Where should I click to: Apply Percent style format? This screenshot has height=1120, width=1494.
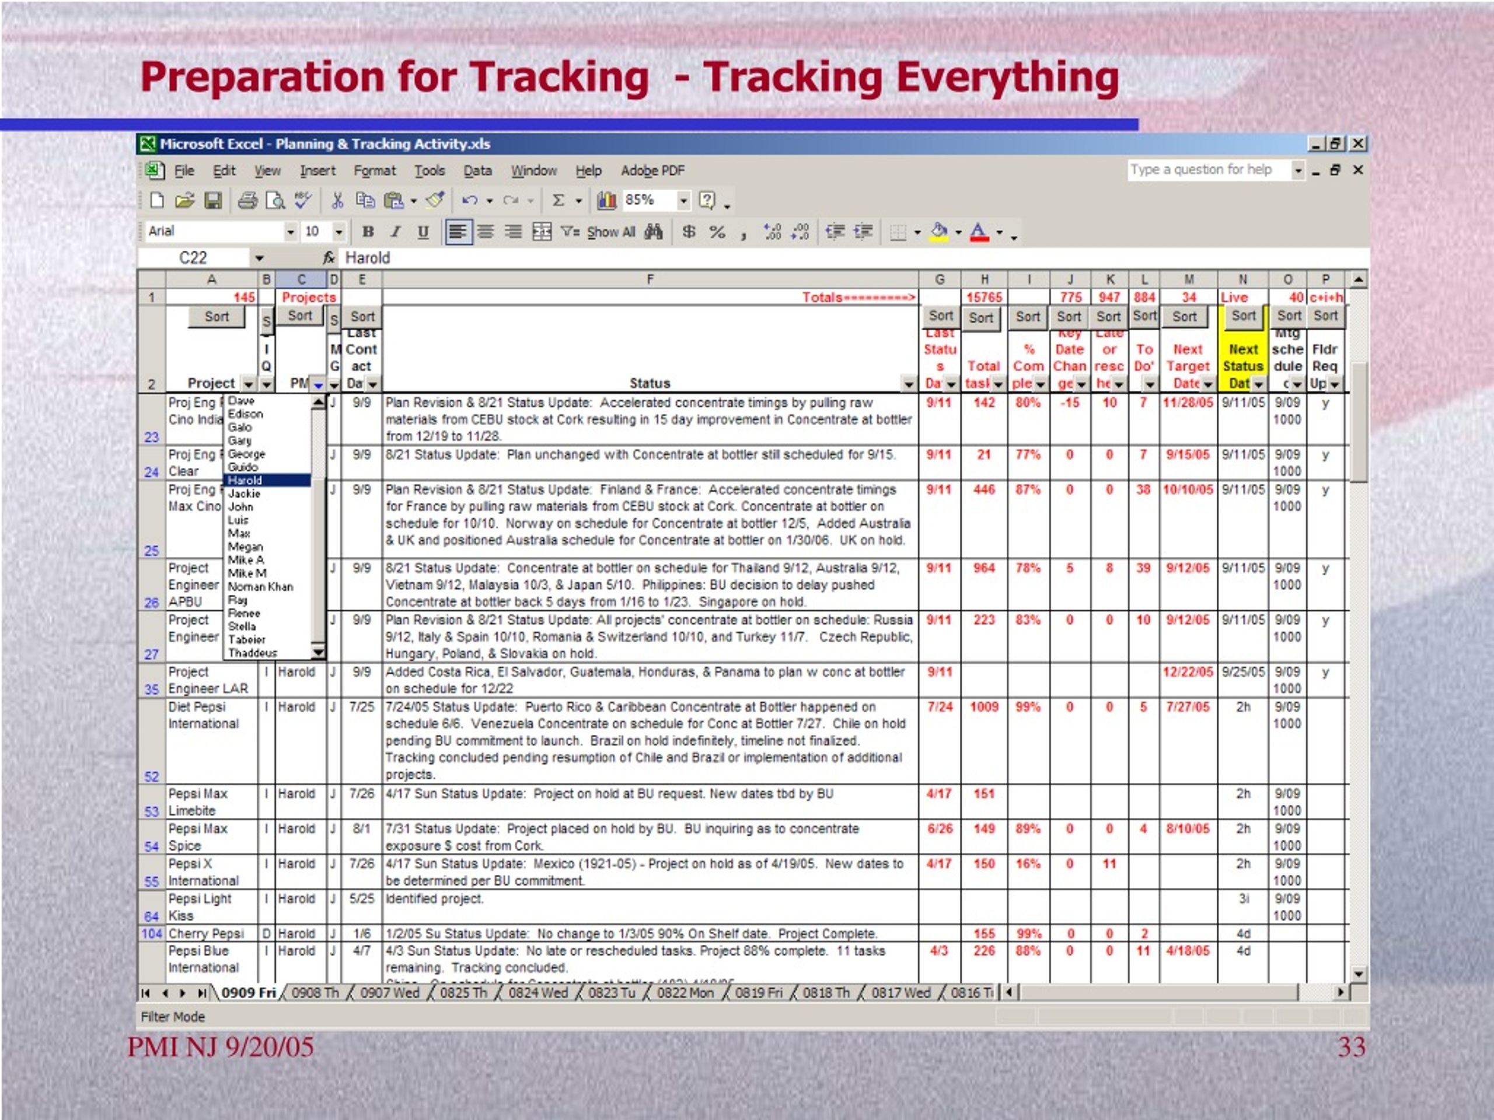coord(717,232)
